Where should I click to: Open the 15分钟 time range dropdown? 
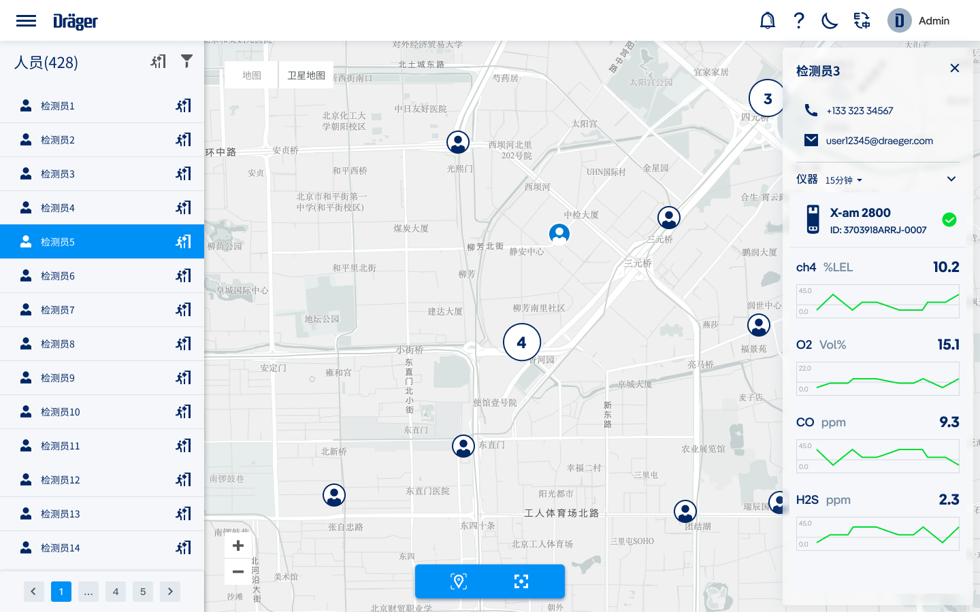(x=844, y=180)
